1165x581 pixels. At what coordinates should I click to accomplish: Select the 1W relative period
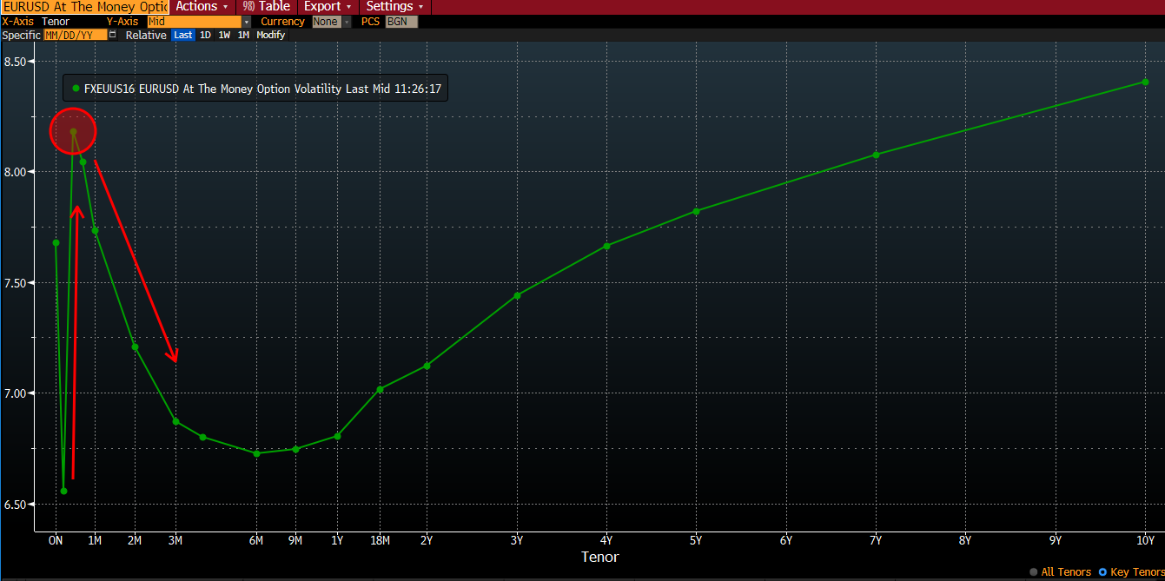pos(224,35)
